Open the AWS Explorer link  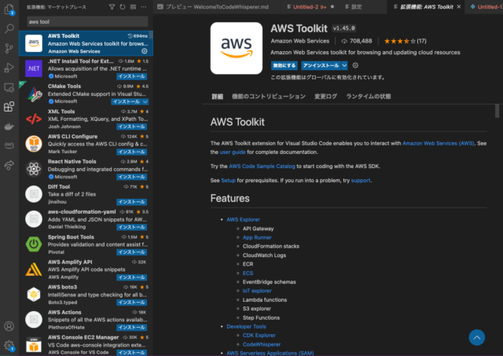click(x=243, y=219)
